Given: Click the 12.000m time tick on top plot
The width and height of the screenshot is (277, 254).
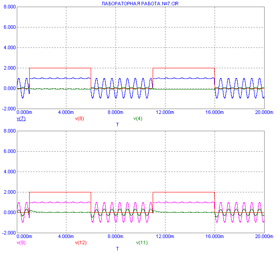Looking at the screenshot, I should pos(165,113).
